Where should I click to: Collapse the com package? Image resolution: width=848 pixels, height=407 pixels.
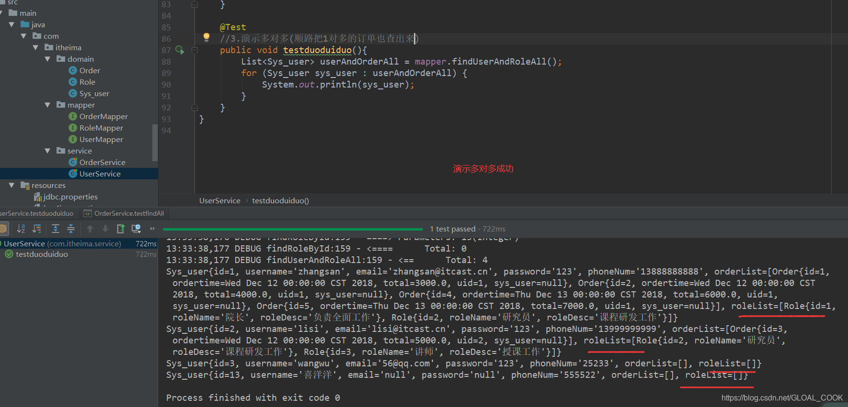[x=23, y=36]
